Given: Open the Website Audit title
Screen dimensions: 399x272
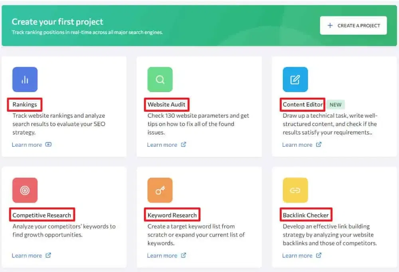Looking at the screenshot, I should pyautogui.click(x=166, y=104).
